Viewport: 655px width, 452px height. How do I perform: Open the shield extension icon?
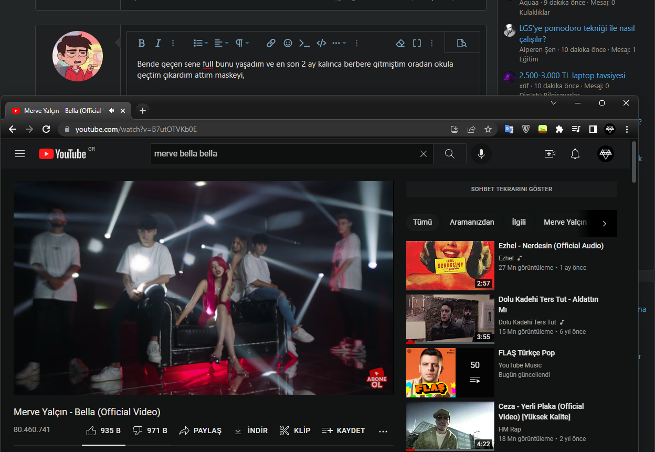tap(526, 129)
